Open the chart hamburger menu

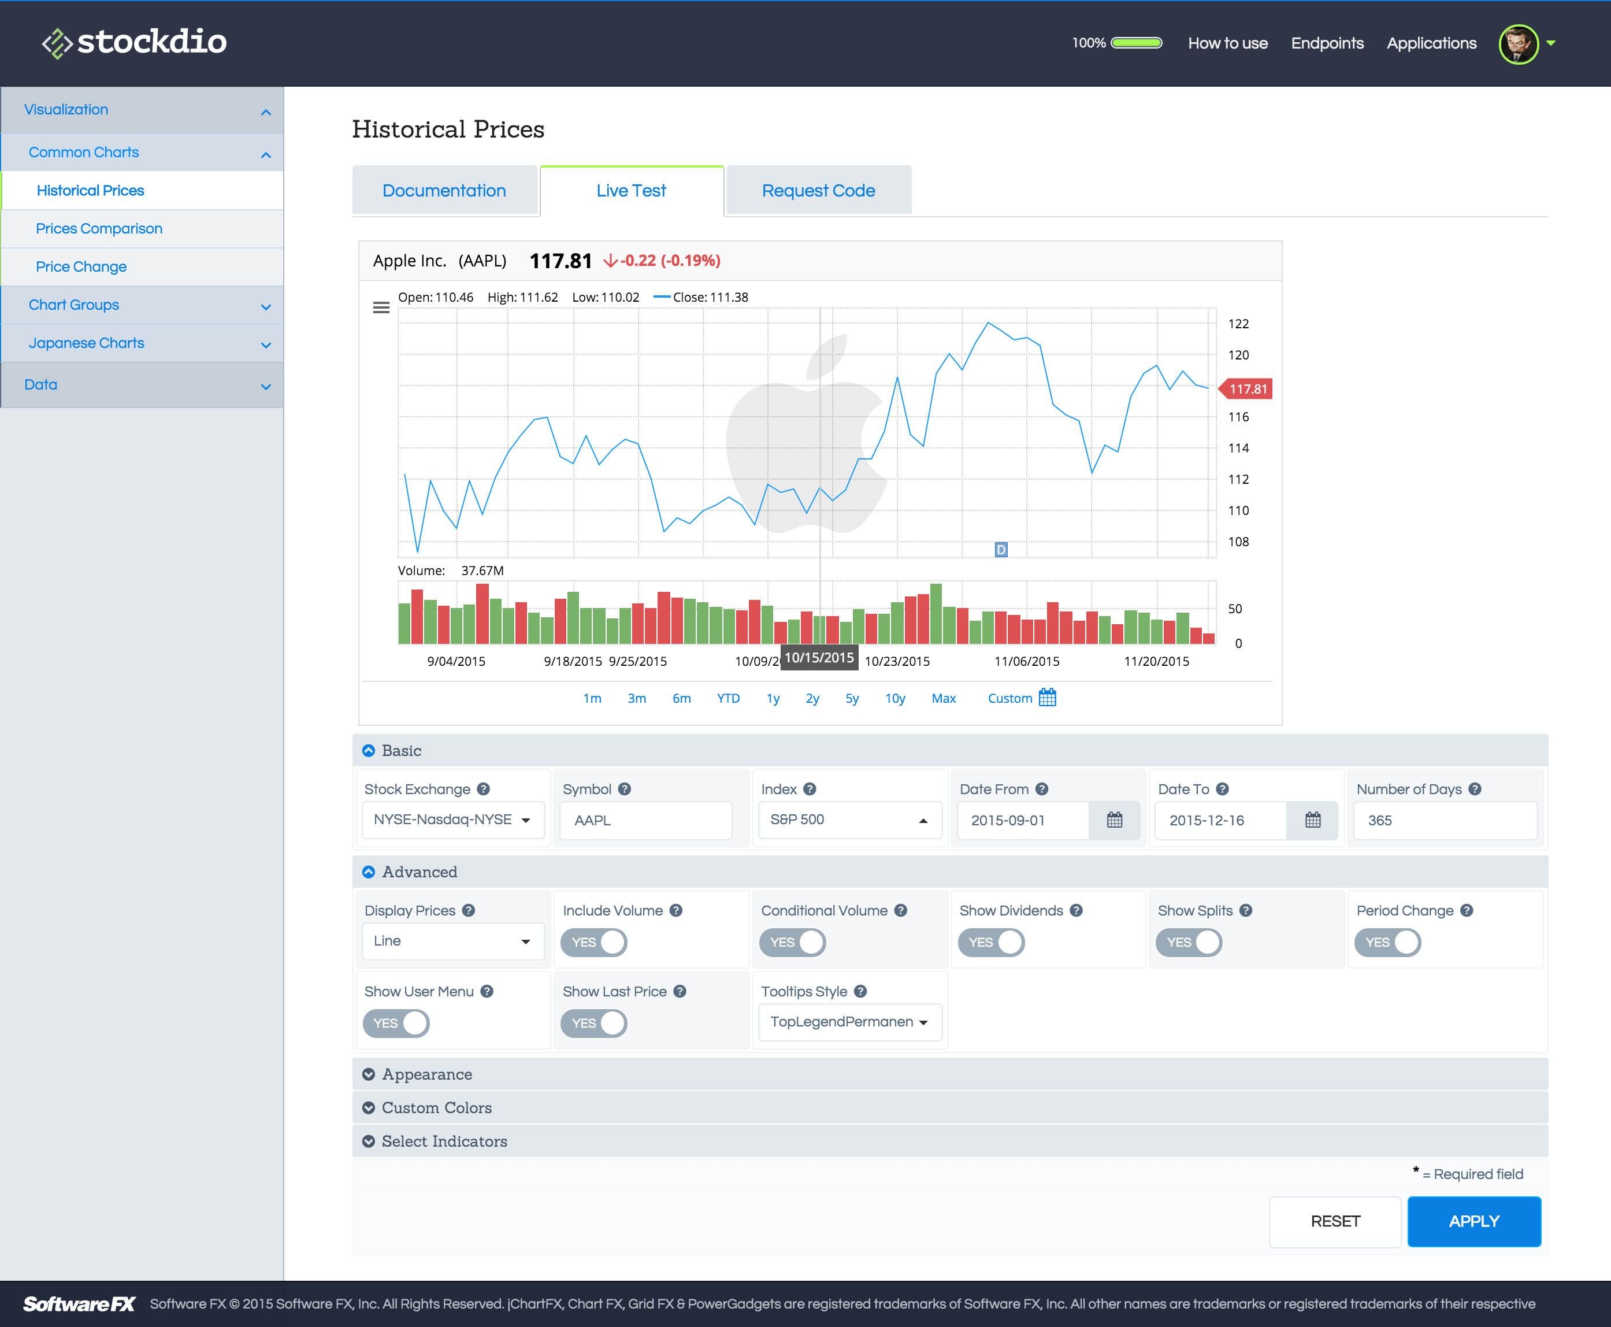(381, 307)
